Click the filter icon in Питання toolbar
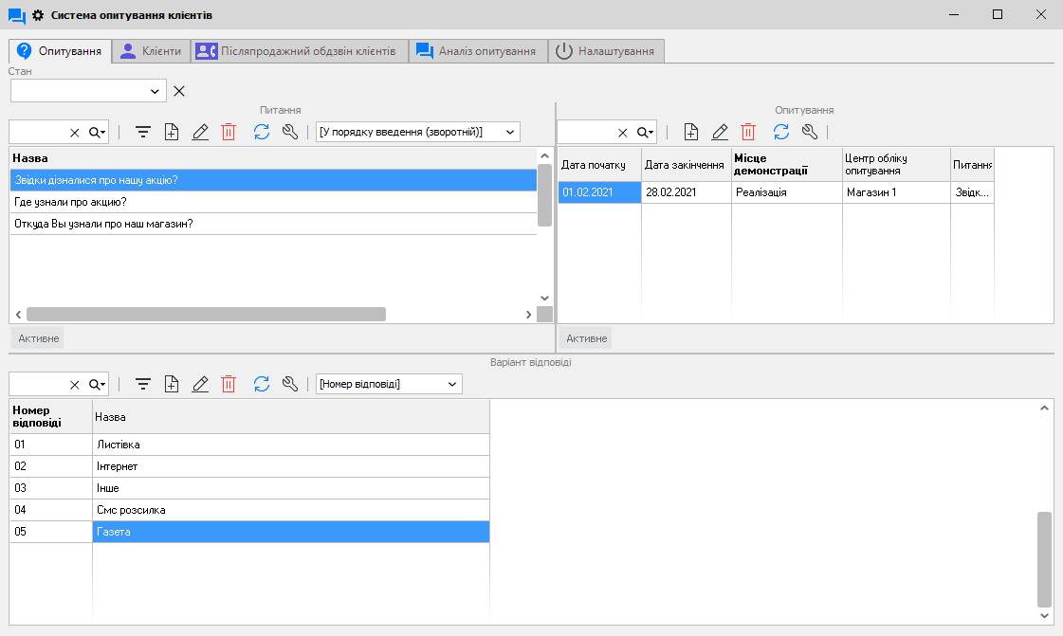The width and height of the screenshot is (1063, 636). pos(143,133)
